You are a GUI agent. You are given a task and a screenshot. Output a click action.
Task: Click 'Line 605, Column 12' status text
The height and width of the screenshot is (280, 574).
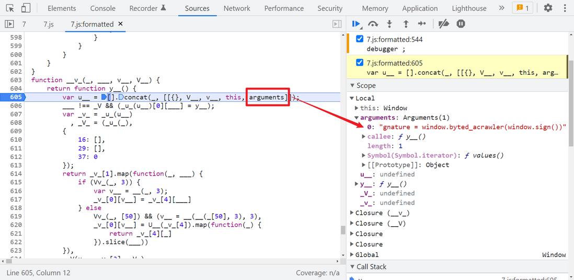point(39,273)
